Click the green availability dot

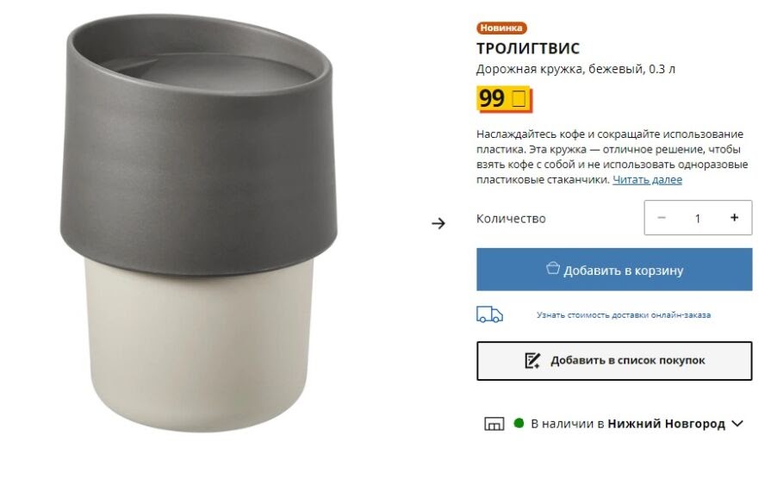pos(519,423)
